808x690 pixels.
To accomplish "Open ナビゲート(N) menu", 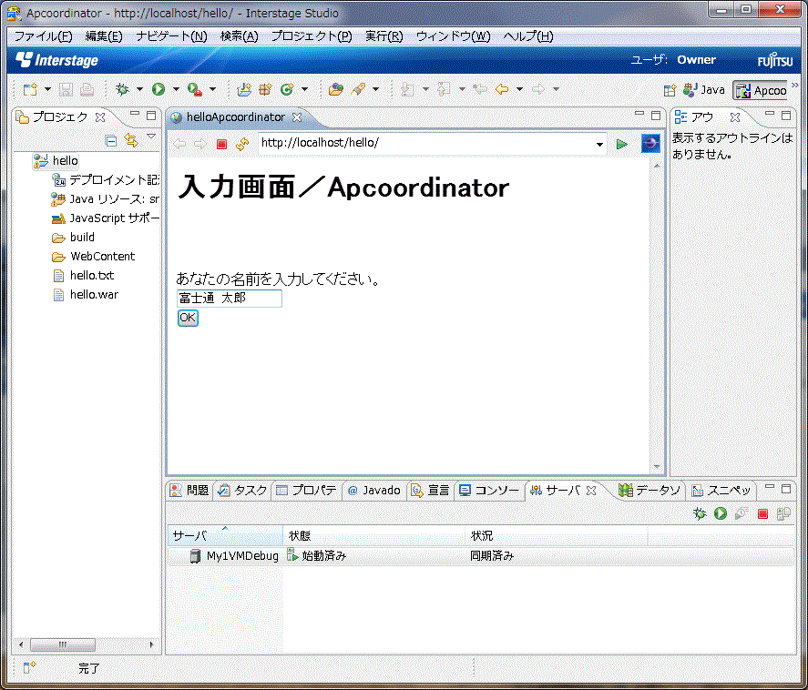I will (x=171, y=36).
